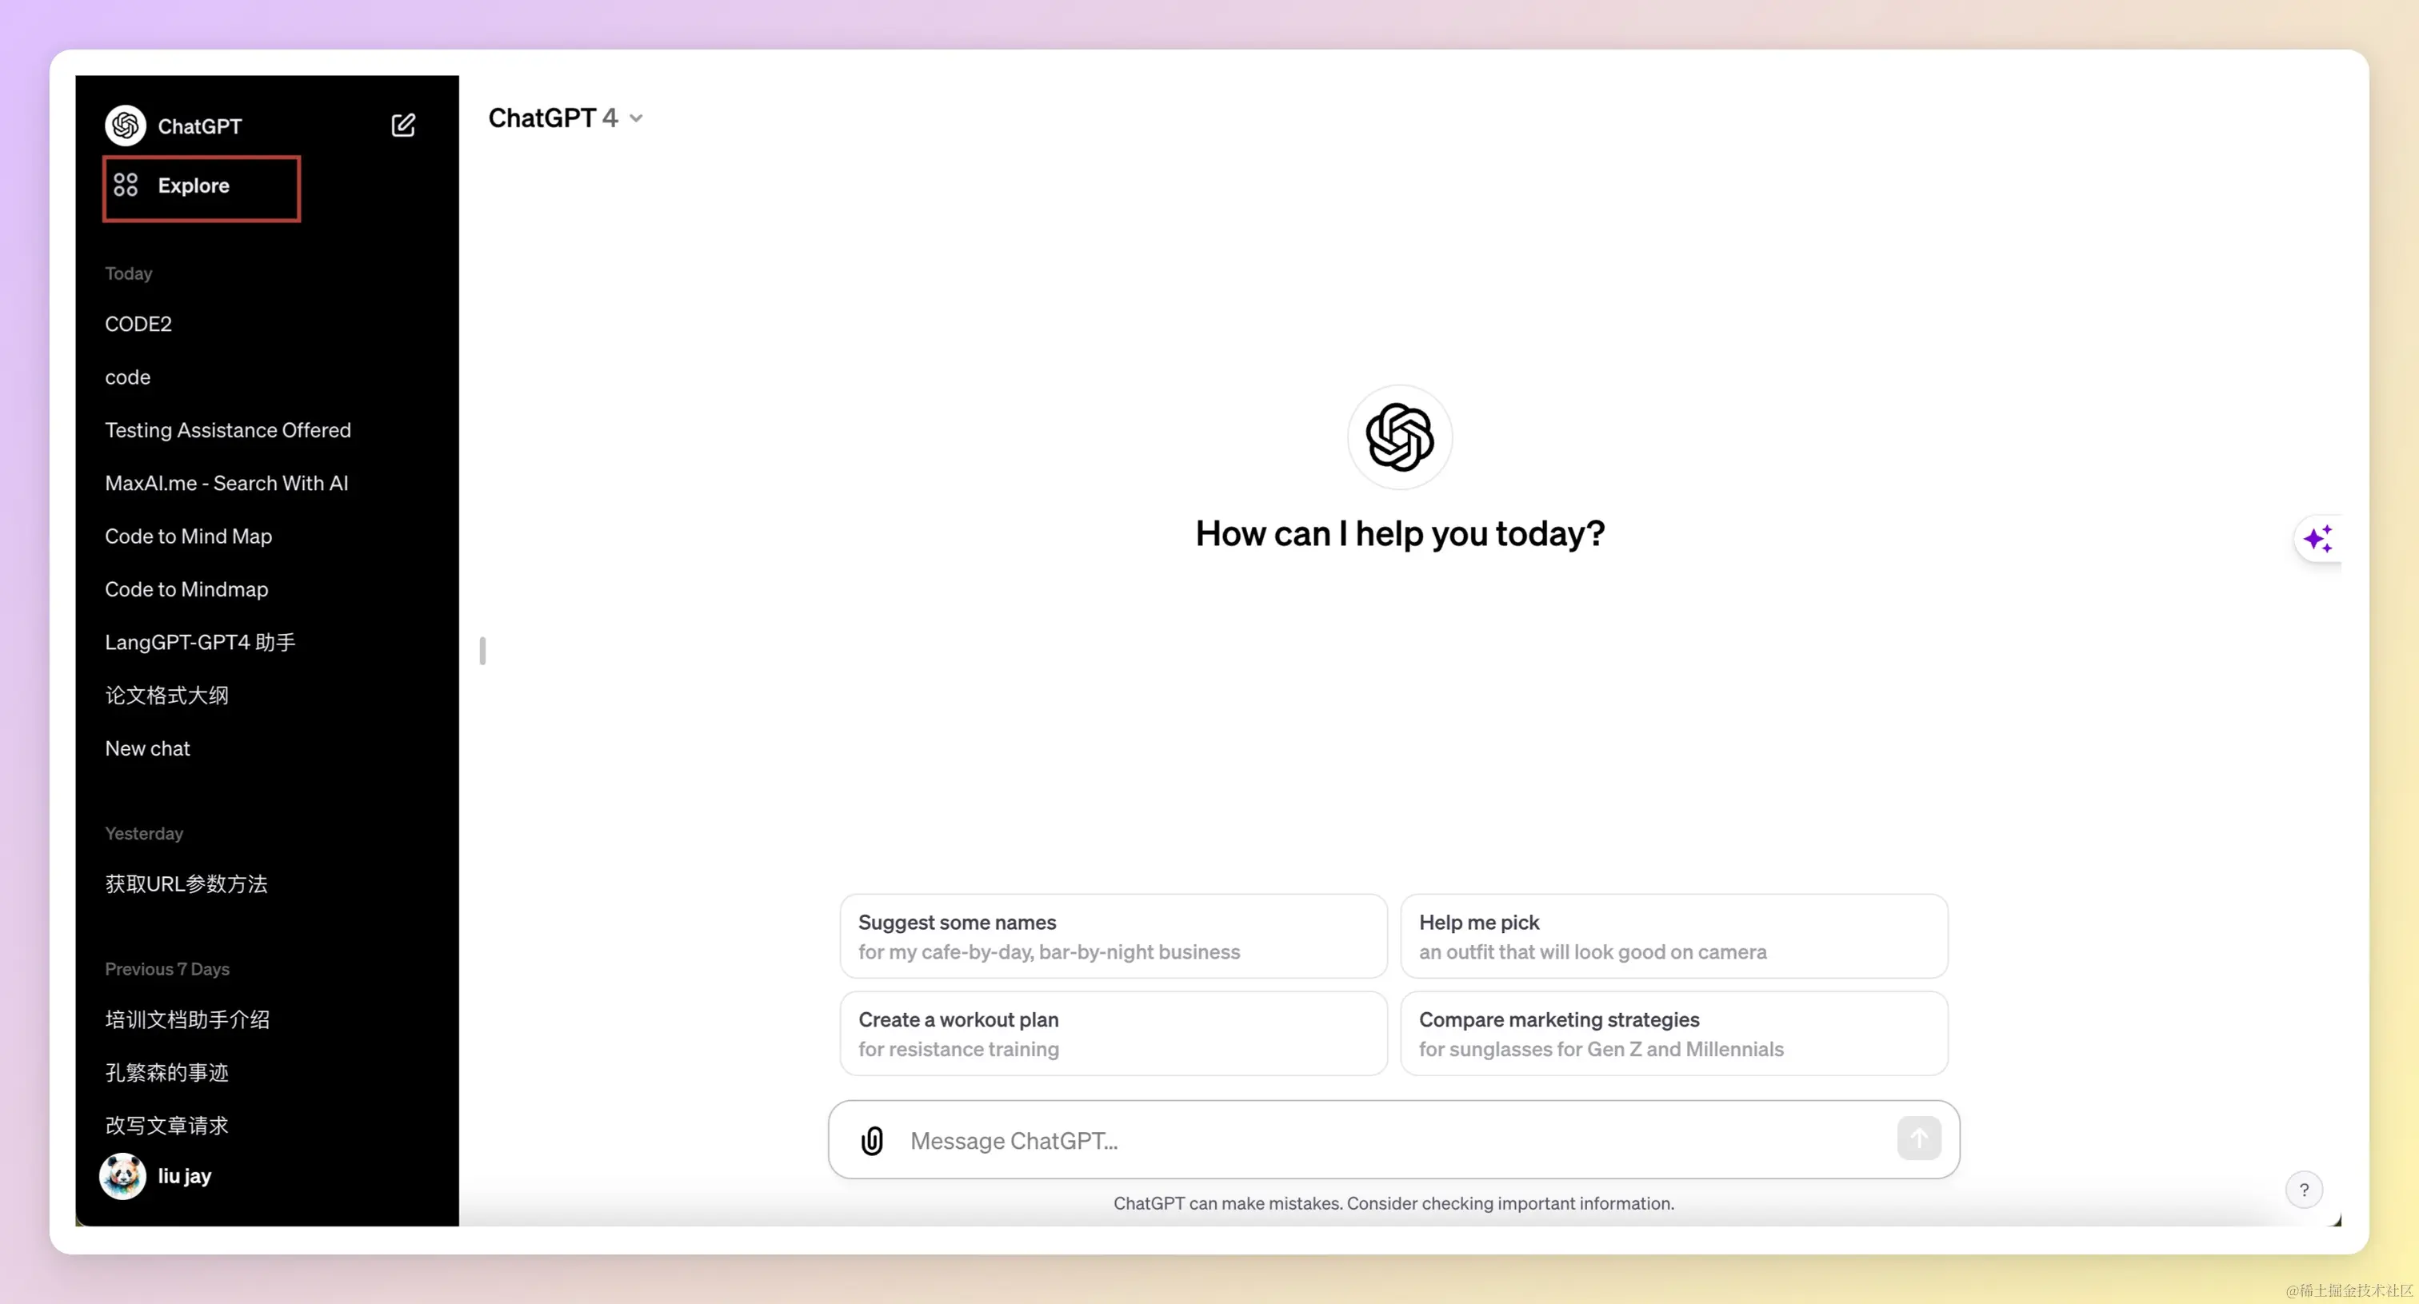2419x1304 pixels.
Task: Click Suggest some names prompt card
Action: tap(1113, 936)
